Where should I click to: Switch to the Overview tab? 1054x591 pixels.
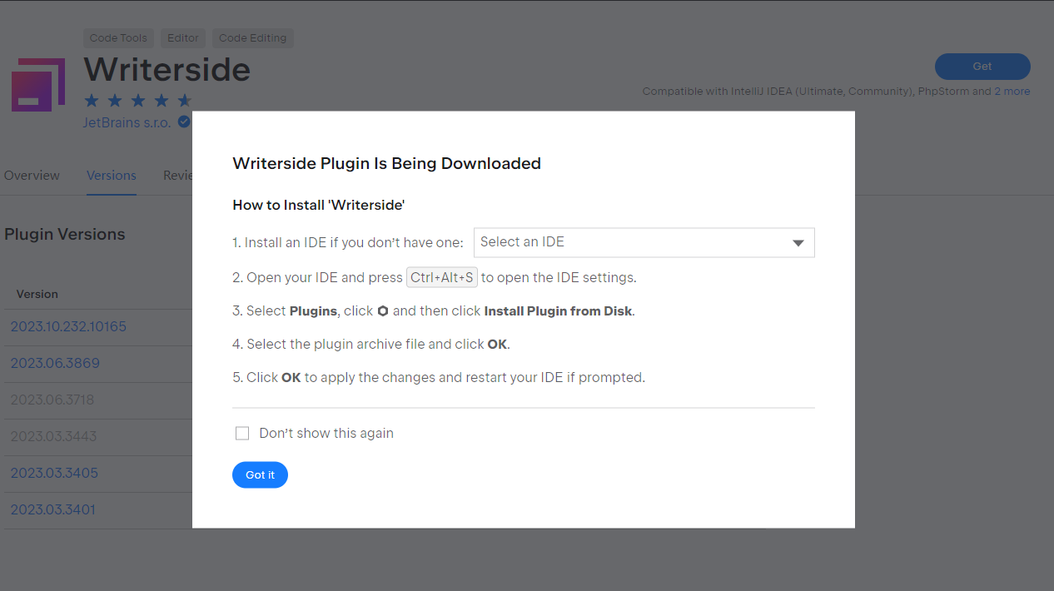pos(32,175)
